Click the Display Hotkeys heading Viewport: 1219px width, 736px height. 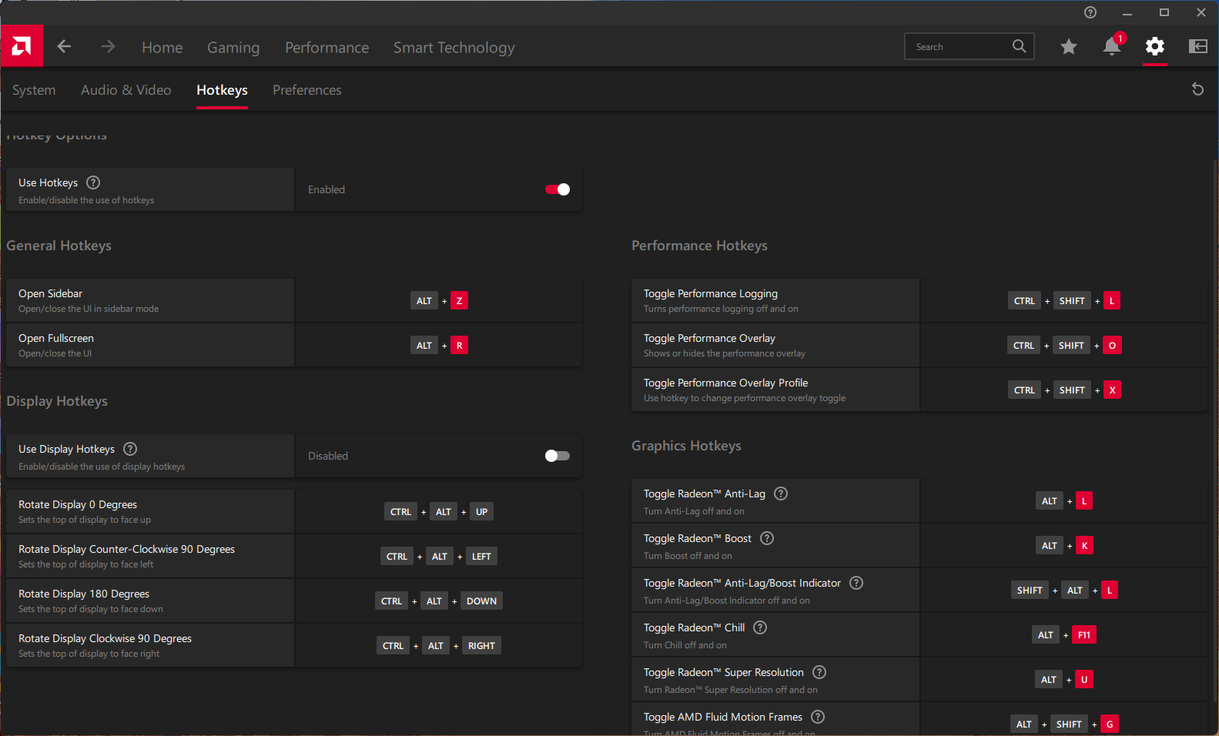[x=57, y=401]
